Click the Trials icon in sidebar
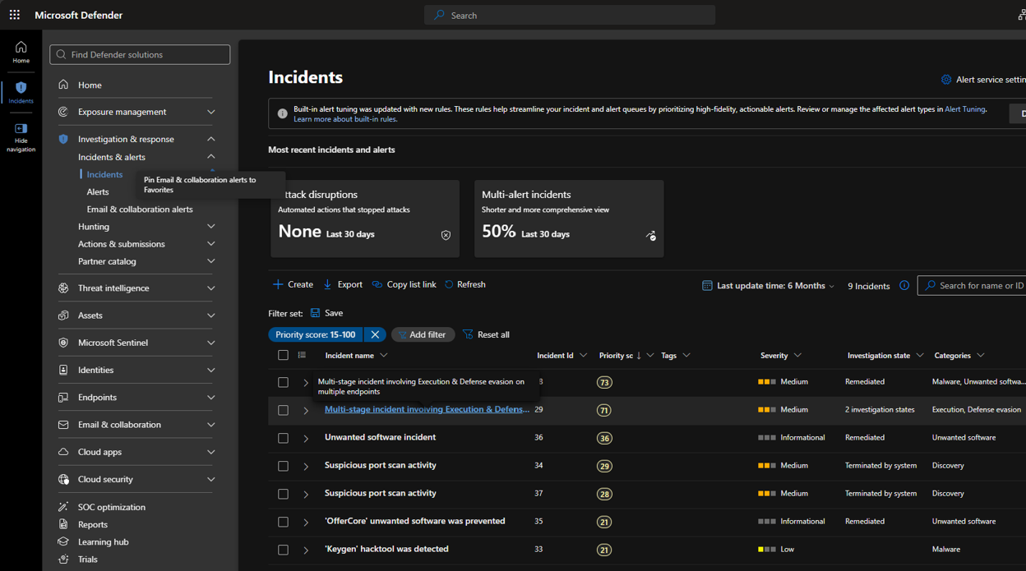Viewport: 1026px width, 571px height. 63,559
